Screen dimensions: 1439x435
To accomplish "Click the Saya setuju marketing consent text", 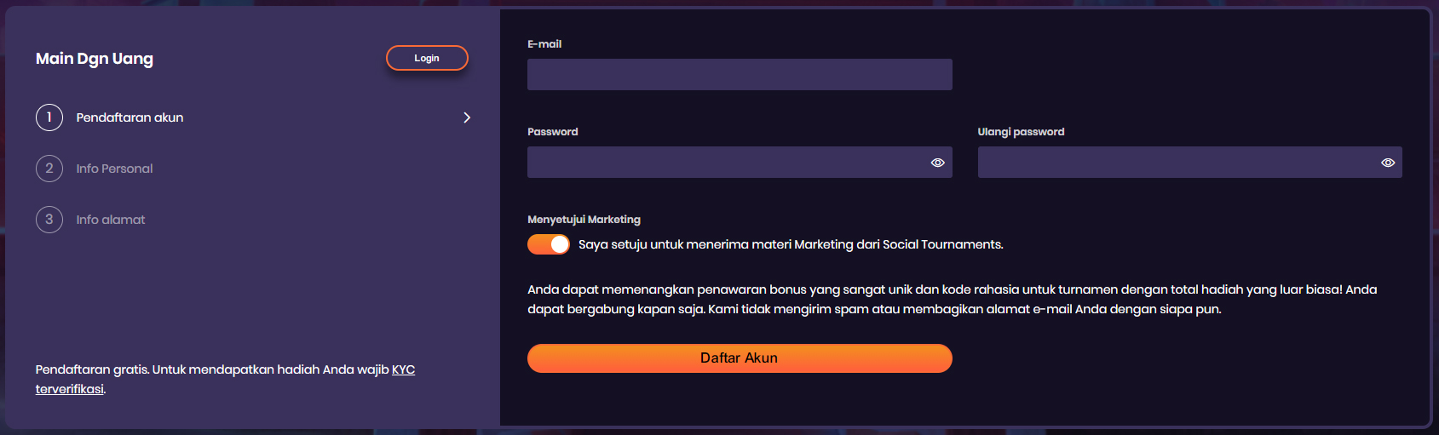I will pyautogui.click(x=791, y=244).
